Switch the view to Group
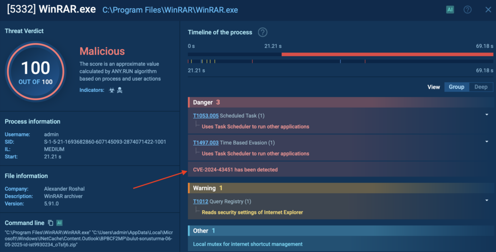This screenshot has height=252, width=496. click(456, 87)
